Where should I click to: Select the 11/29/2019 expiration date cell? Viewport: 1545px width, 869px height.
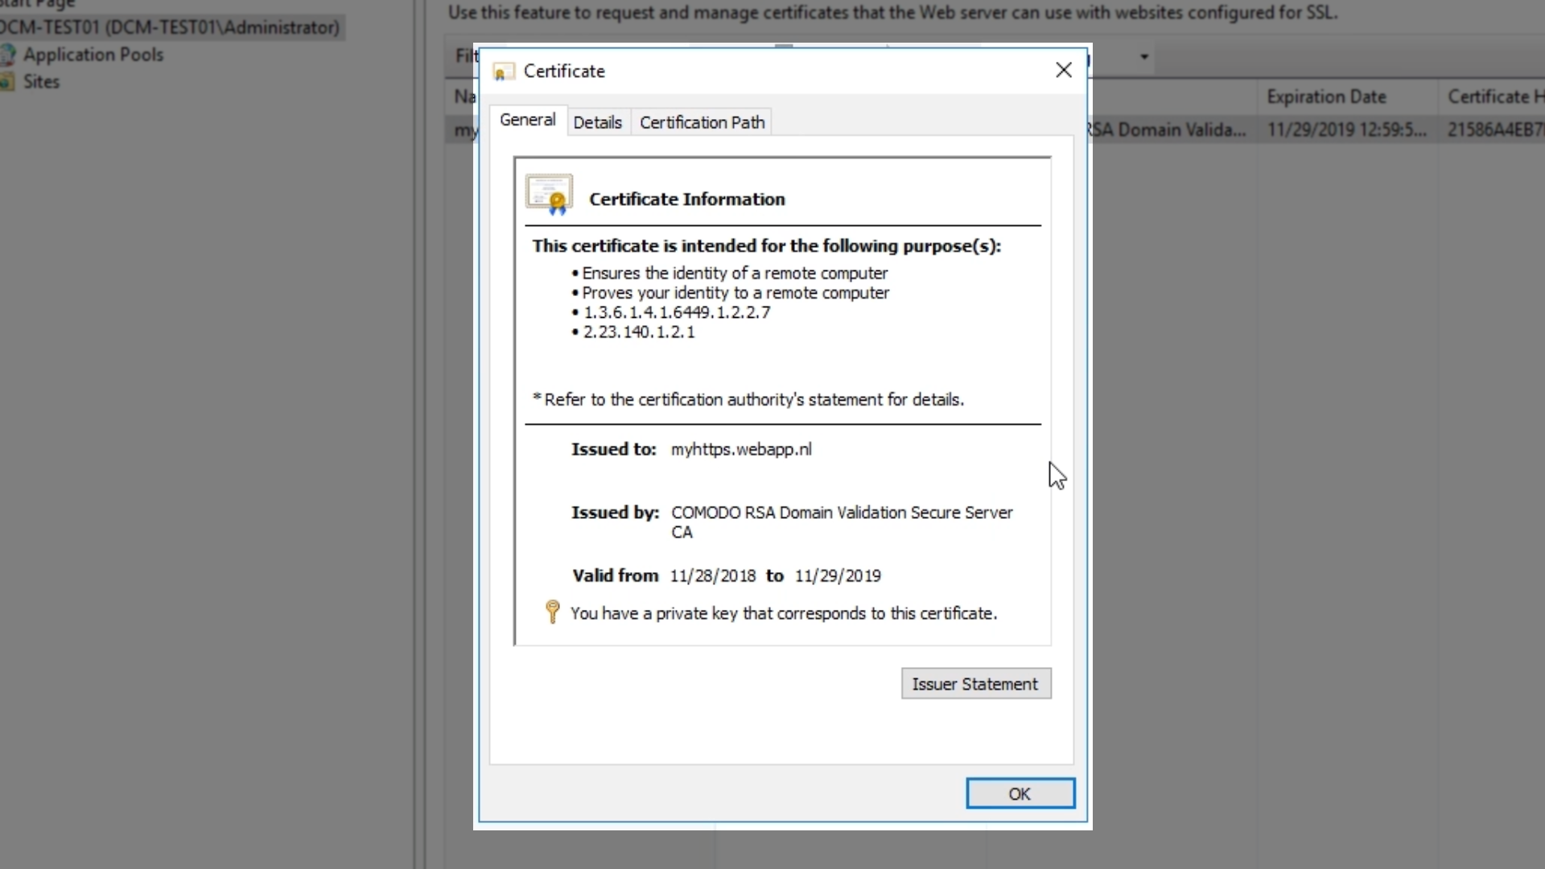[1346, 130]
